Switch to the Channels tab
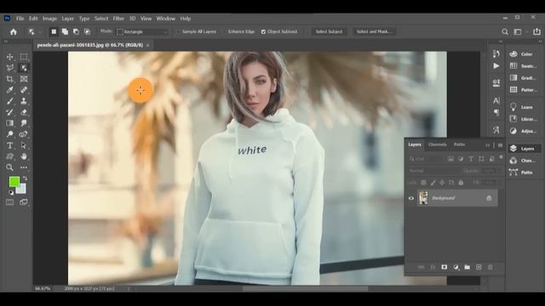The height and width of the screenshot is (306, 545). [x=437, y=144]
